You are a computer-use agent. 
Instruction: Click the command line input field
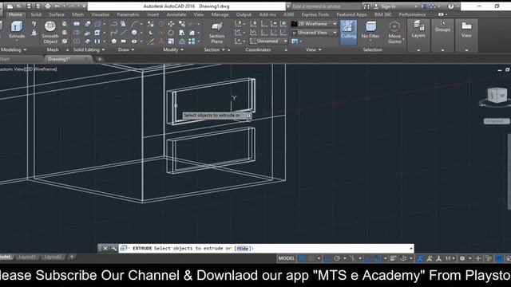pos(266,248)
